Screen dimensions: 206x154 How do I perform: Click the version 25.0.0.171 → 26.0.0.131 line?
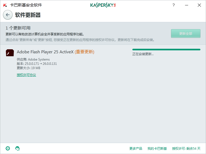[x=37, y=64]
